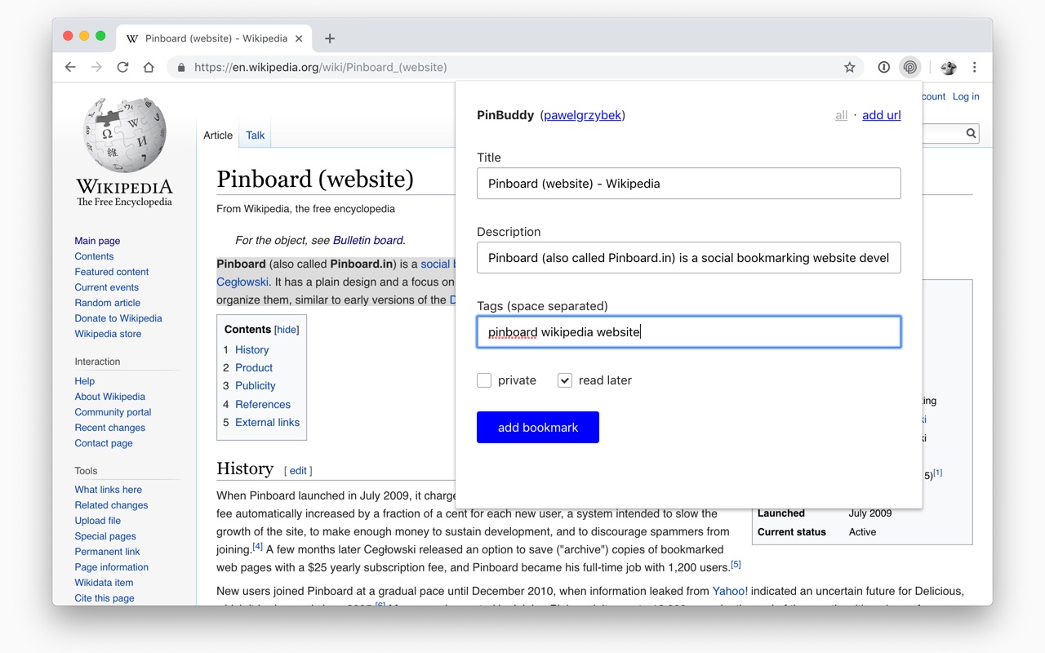1045x653 pixels.
Task: Open Recent changes in sidebar
Action: pos(109,428)
